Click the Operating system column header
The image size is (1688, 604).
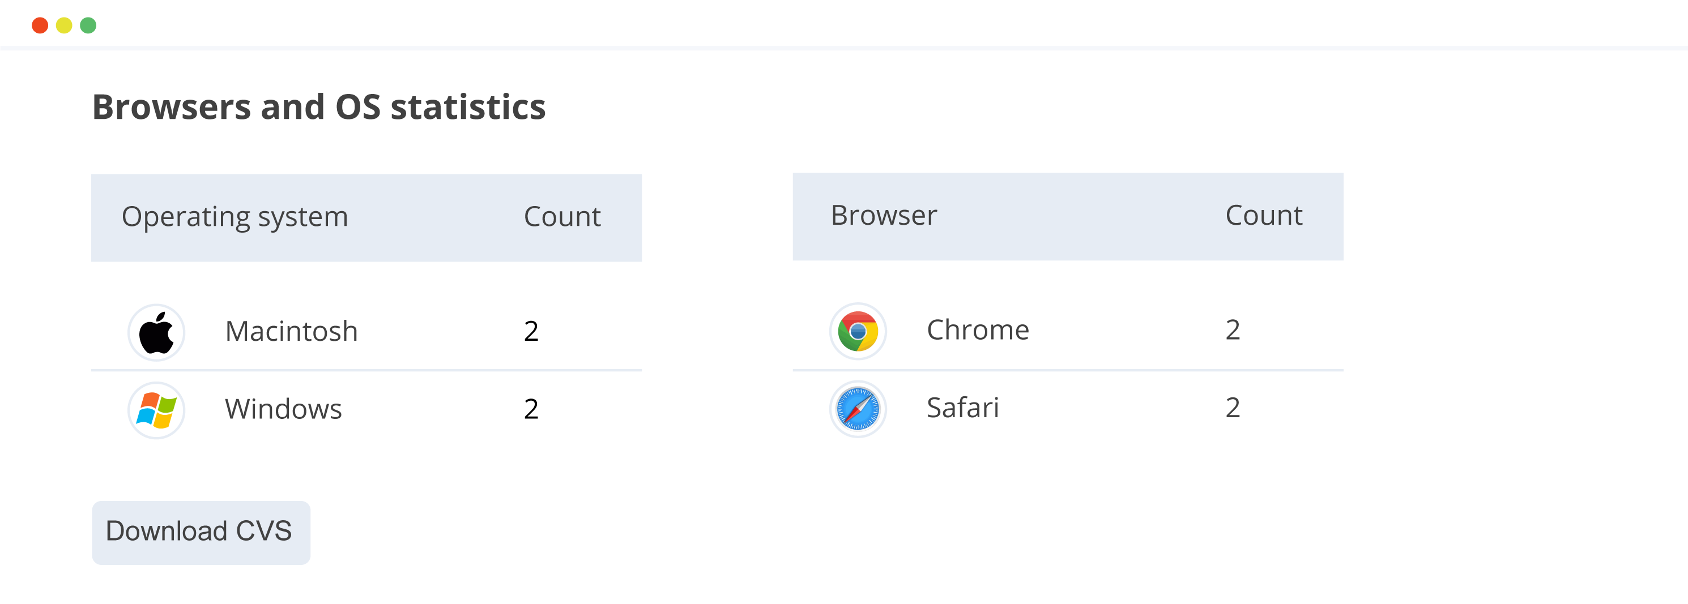click(235, 217)
